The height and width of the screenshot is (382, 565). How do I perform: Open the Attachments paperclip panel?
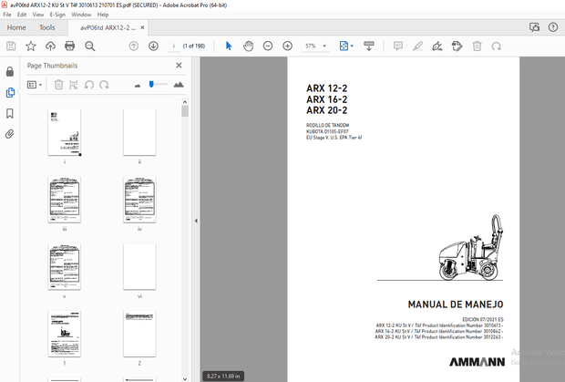[10, 134]
